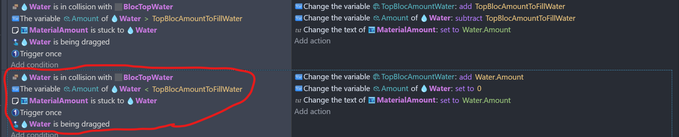This screenshot has width=679, height=137.
Task: Click the Trigger once icon in the first event
Action: pos(15,54)
